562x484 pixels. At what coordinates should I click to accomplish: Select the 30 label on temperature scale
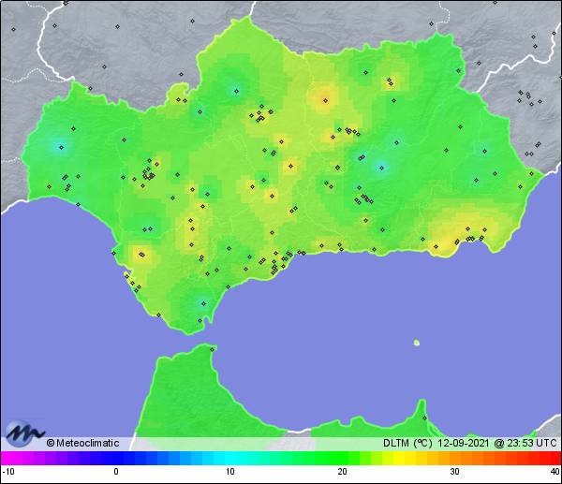click(455, 471)
